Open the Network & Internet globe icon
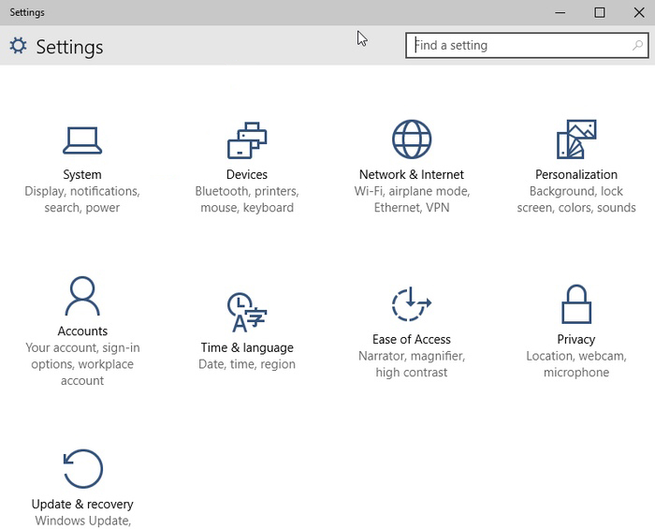The width and height of the screenshot is (655, 529). click(x=412, y=140)
